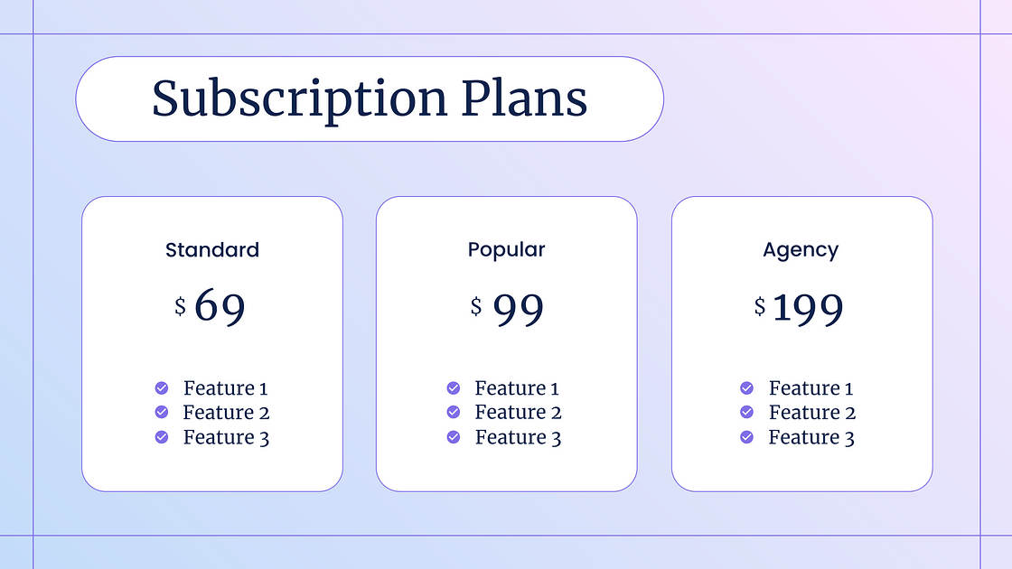Image resolution: width=1012 pixels, height=569 pixels.
Task: Click the Popular plan heading
Action: click(507, 249)
